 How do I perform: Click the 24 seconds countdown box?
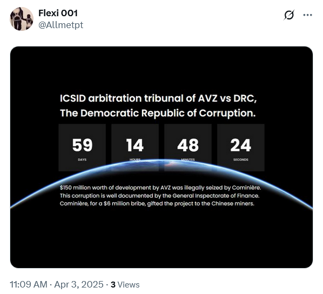[240, 148]
